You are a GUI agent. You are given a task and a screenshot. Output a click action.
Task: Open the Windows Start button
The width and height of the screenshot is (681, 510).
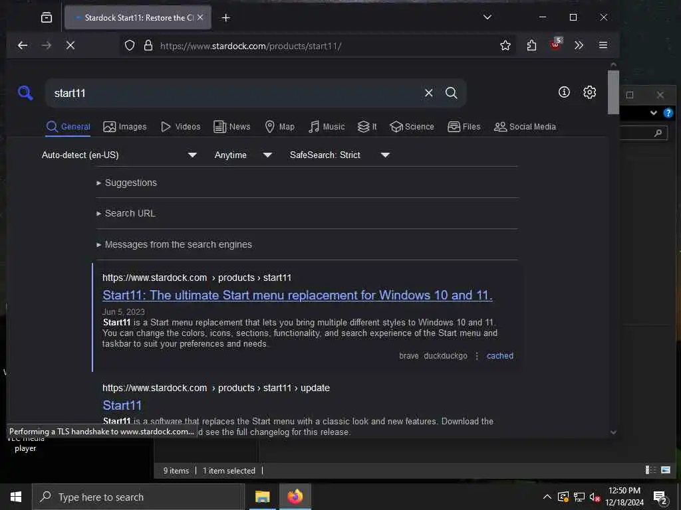coord(16,497)
